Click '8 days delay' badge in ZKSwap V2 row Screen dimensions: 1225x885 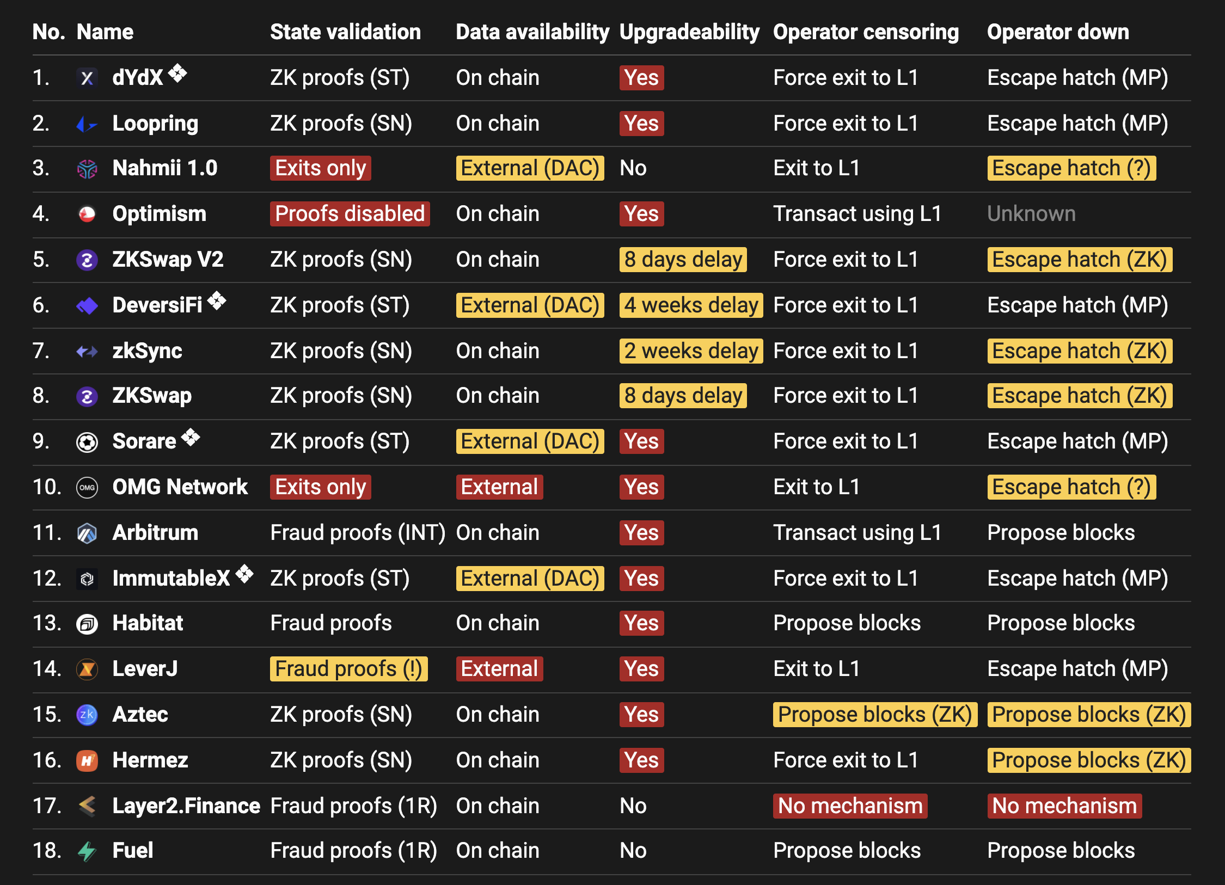tap(683, 260)
